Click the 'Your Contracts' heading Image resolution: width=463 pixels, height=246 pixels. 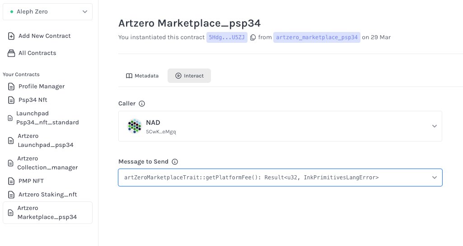coord(21,74)
